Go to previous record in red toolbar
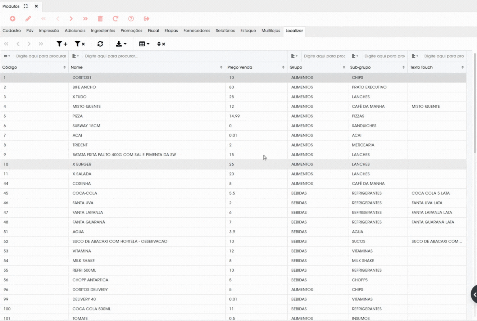The image size is (477, 321). pos(58,19)
